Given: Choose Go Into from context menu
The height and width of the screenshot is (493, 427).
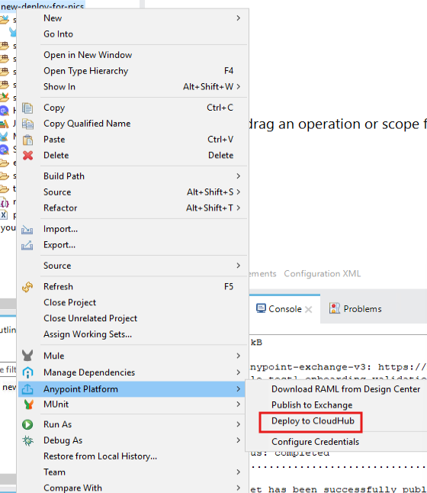Looking at the screenshot, I should point(58,34).
